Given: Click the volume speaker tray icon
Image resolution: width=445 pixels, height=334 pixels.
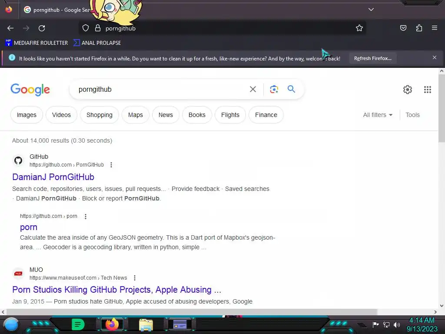Looking at the screenshot, I should [397, 324].
